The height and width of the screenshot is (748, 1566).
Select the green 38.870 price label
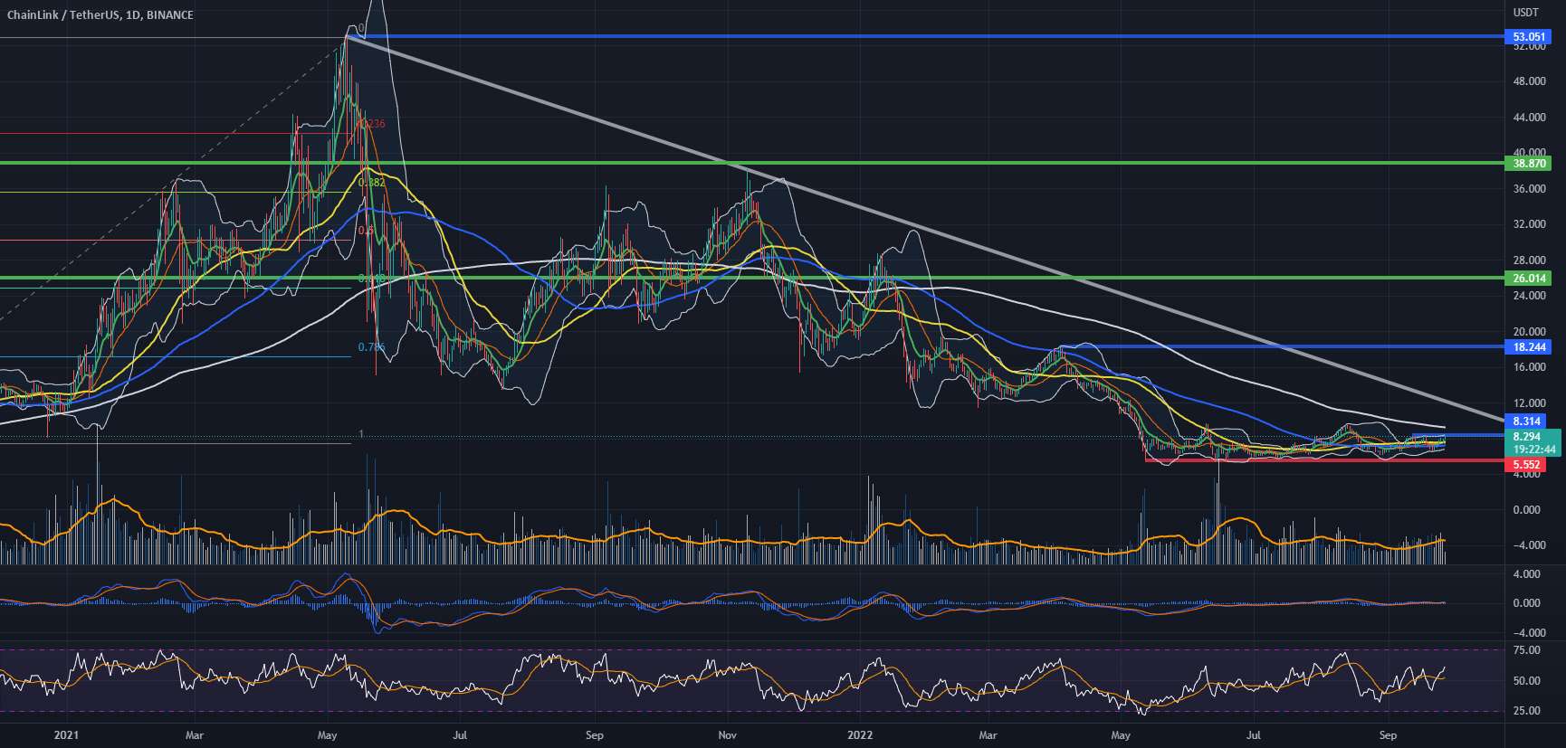[x=1528, y=164]
